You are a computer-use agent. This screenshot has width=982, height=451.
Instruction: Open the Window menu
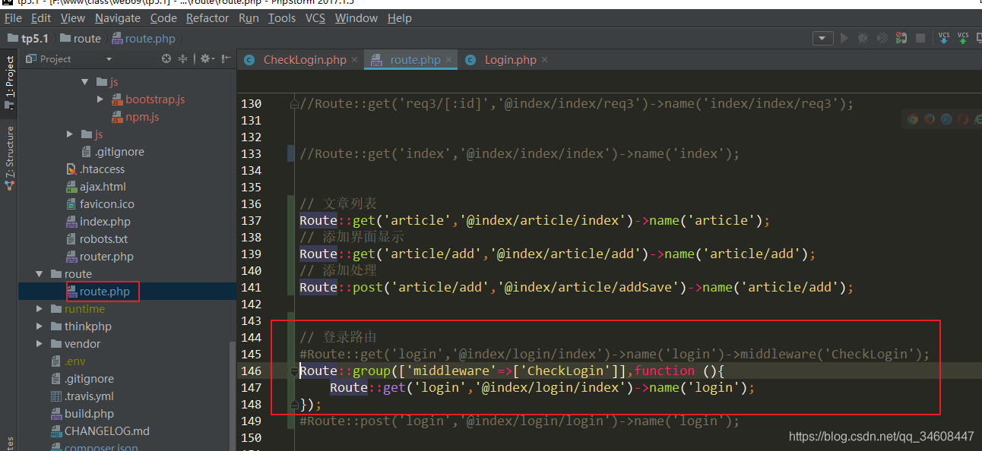(x=356, y=17)
